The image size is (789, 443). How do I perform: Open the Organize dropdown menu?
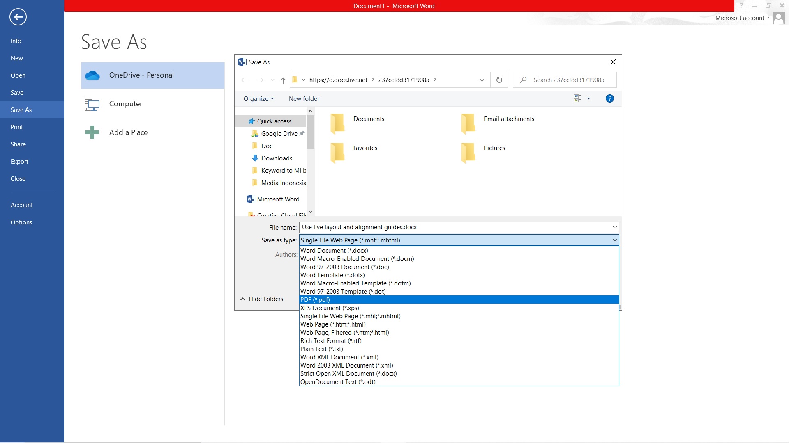258,99
